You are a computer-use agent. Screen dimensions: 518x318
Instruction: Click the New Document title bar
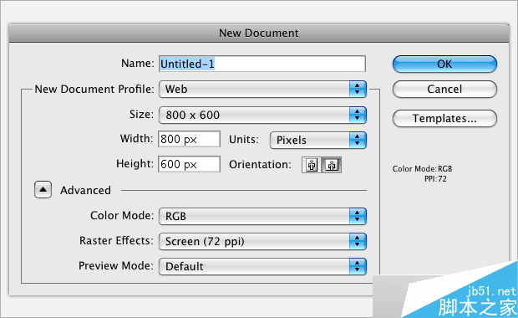click(259, 33)
